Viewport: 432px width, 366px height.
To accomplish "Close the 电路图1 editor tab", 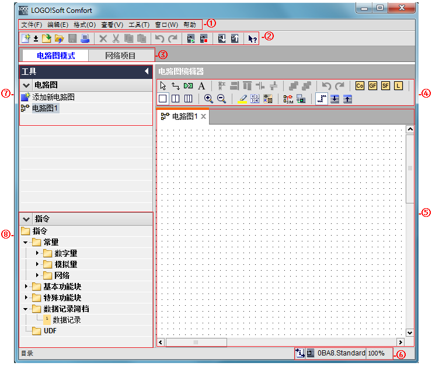I will tap(203, 116).
